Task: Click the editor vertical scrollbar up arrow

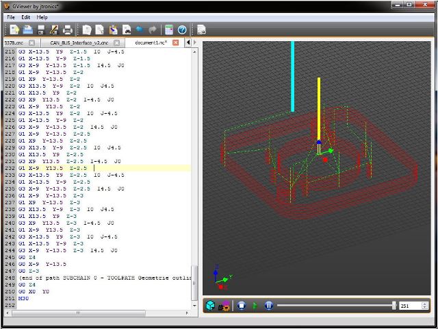Action: 194,51
